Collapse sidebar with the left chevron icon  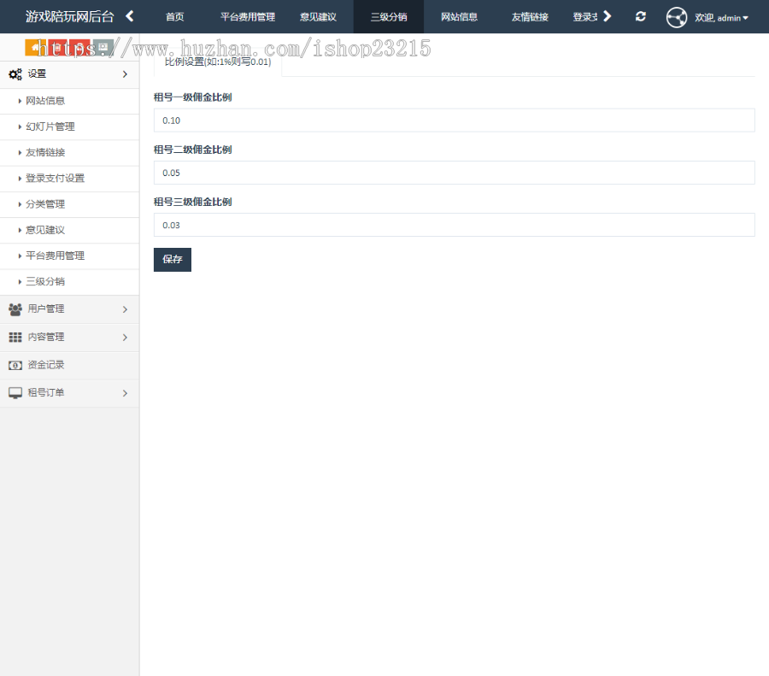(130, 16)
